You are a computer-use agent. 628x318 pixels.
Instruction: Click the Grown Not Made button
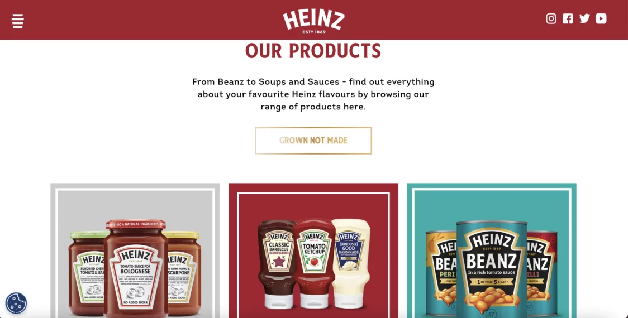pyautogui.click(x=313, y=141)
